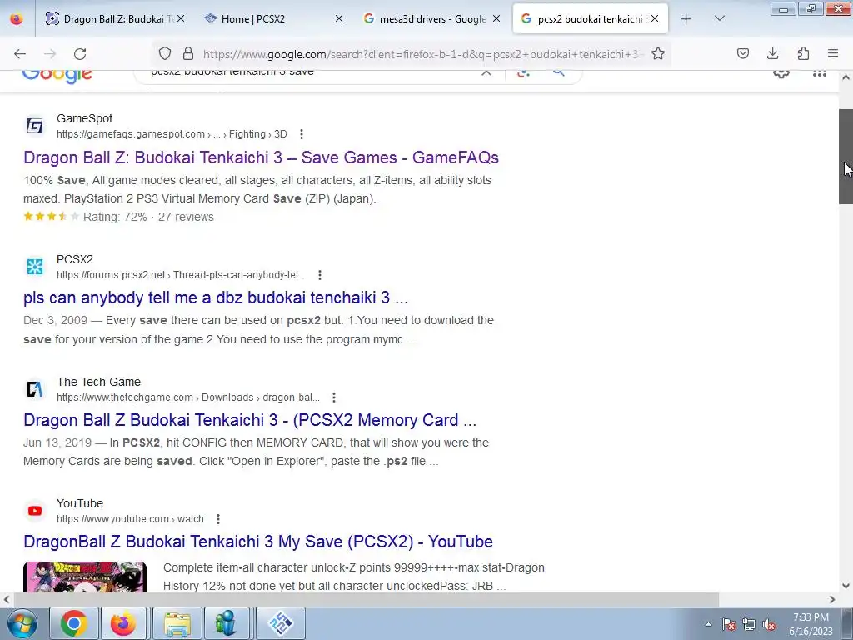Close the Home | PCSX2 tab

click(x=338, y=18)
